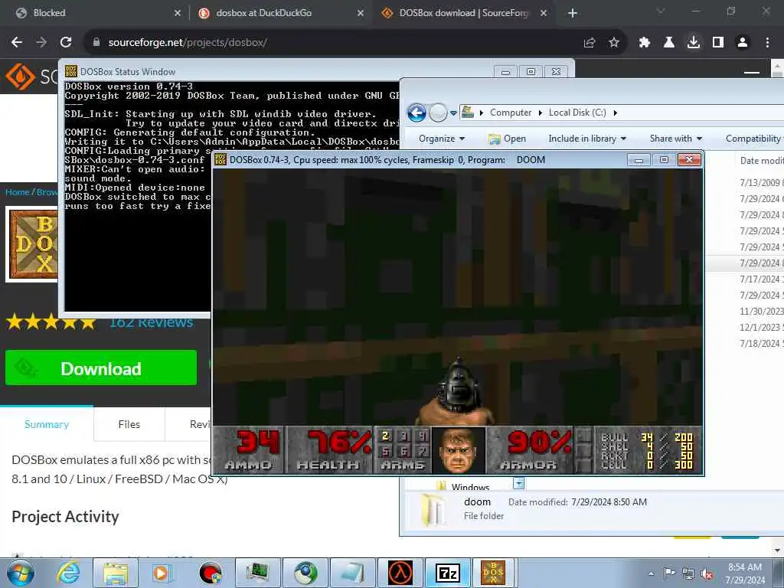Open 7-Zip taskbar icon

coord(447,573)
